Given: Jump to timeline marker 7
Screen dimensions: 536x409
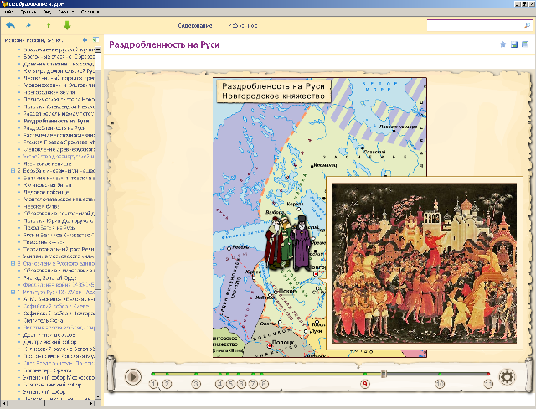Looking at the screenshot, I should [x=253, y=385].
